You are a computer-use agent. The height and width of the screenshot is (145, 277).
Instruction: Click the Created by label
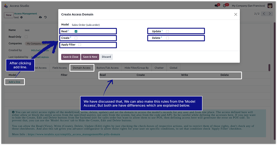tap(15, 50)
